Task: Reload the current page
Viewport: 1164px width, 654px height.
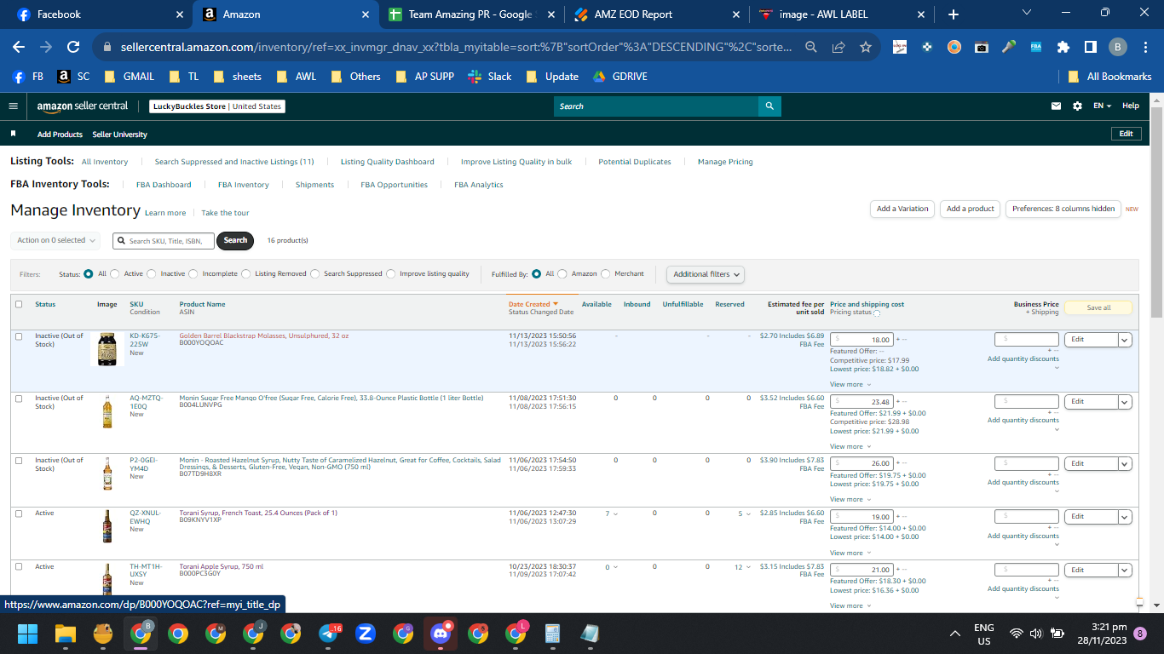Action: click(x=73, y=47)
